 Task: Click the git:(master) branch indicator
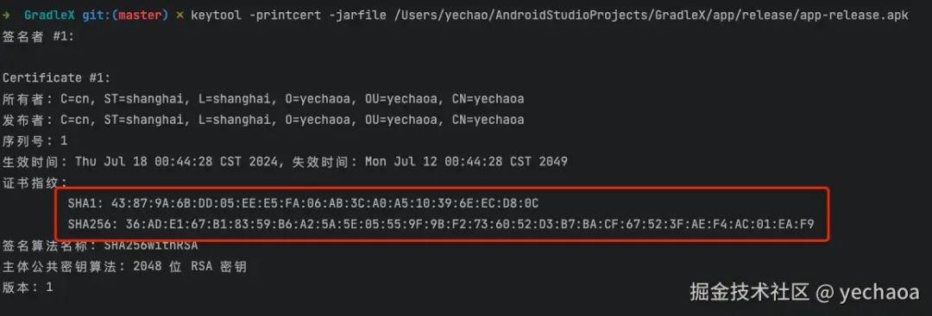tap(125, 15)
